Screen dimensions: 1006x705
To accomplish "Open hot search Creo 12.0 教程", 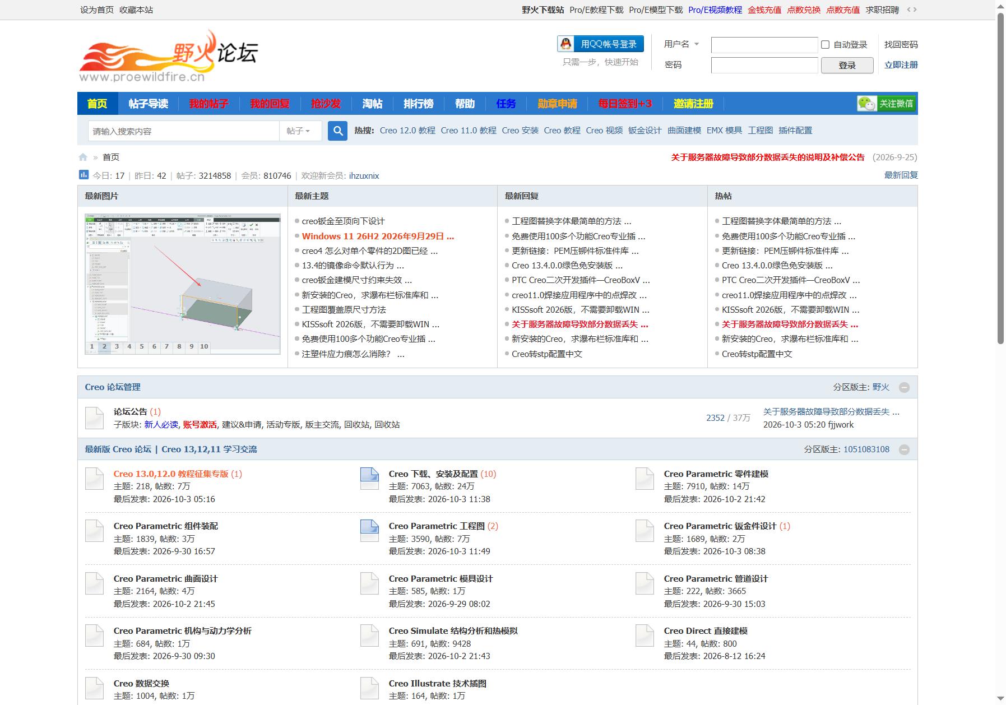I will coord(407,131).
